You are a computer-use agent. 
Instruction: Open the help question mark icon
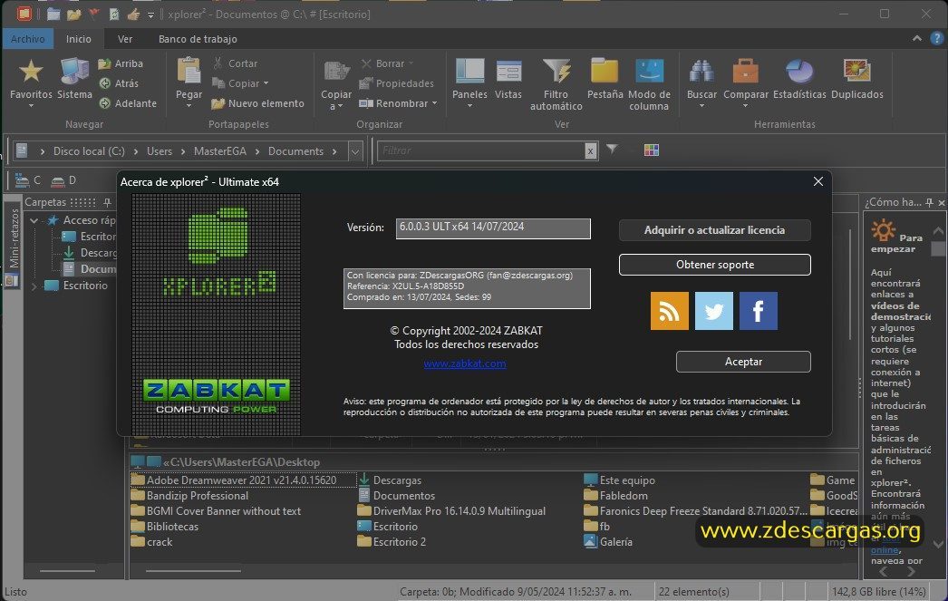[x=936, y=38]
